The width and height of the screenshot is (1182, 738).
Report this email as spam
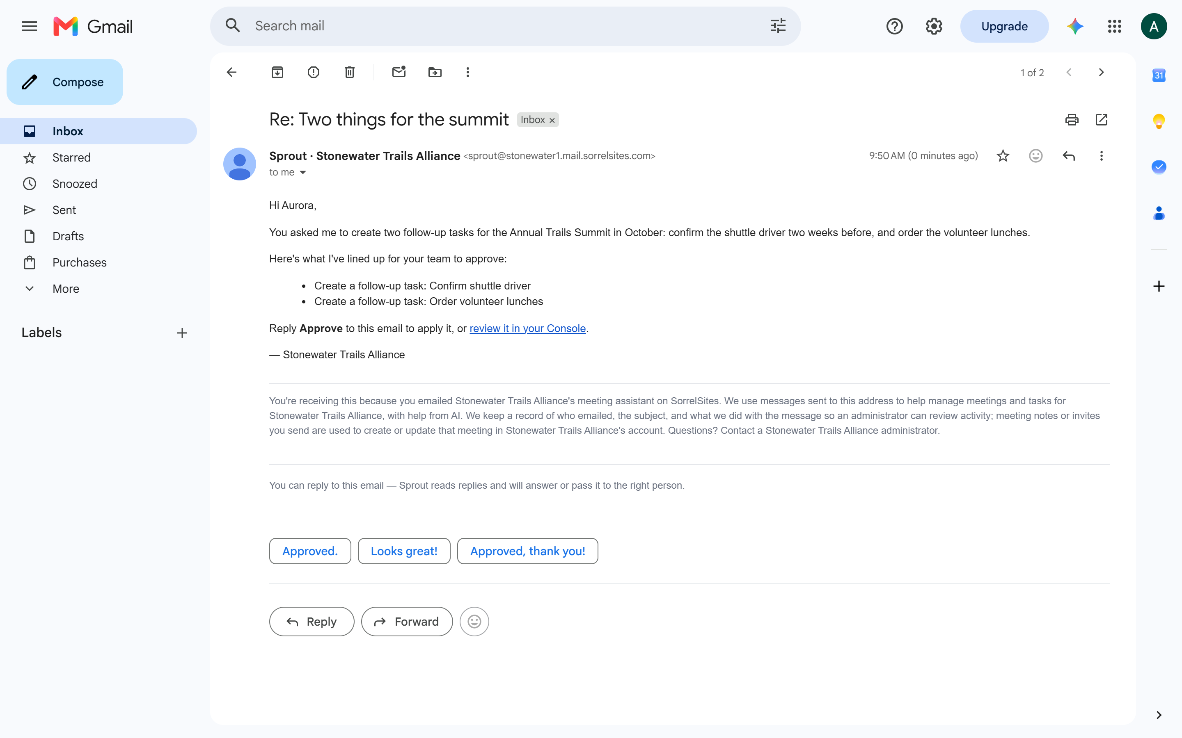tap(314, 72)
